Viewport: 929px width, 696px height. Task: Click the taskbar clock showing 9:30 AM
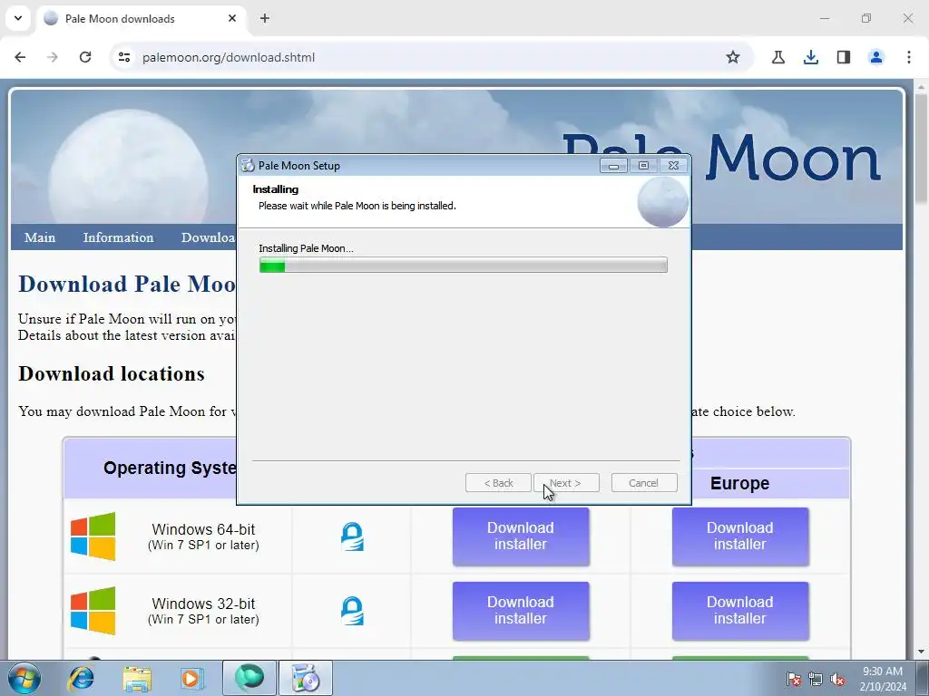pyautogui.click(x=883, y=679)
